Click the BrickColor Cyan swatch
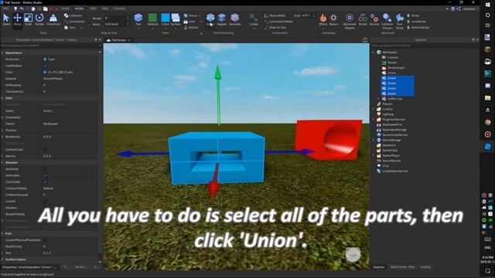The width and height of the screenshot is (495, 278). click(x=45, y=59)
